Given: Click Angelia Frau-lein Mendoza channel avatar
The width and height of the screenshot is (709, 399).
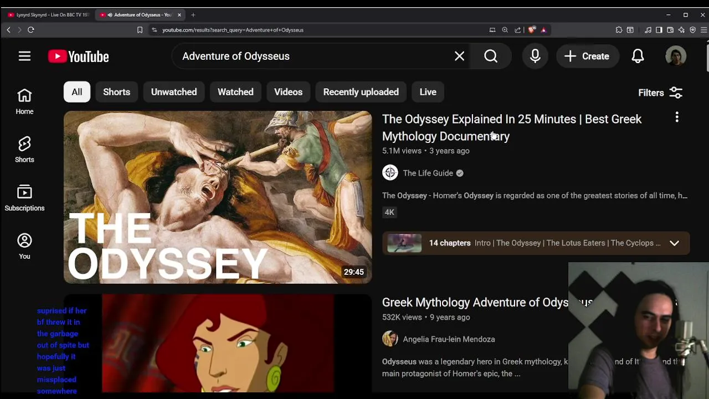Looking at the screenshot, I should (390, 339).
